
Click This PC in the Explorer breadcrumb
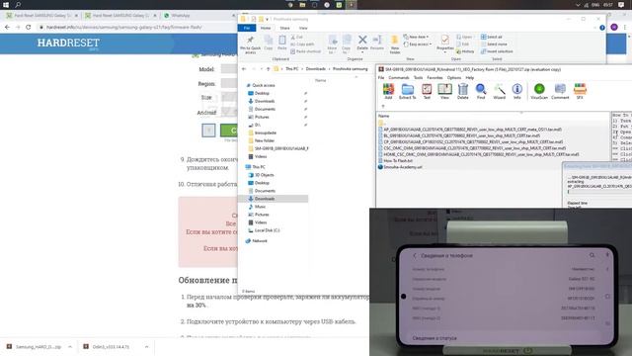(x=292, y=69)
